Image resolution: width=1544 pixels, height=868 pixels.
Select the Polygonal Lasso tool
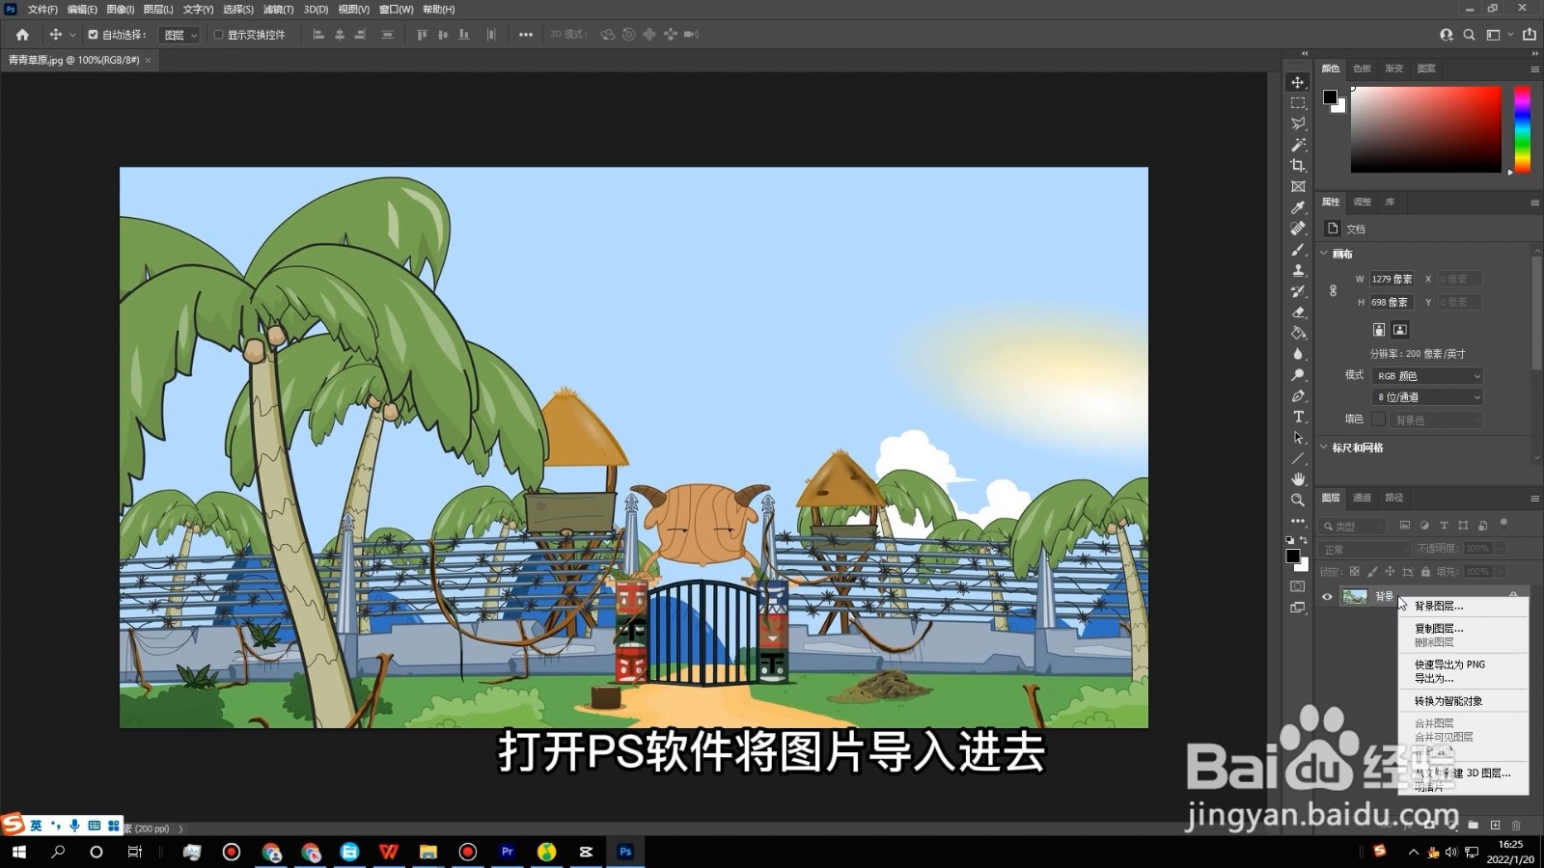1298,123
